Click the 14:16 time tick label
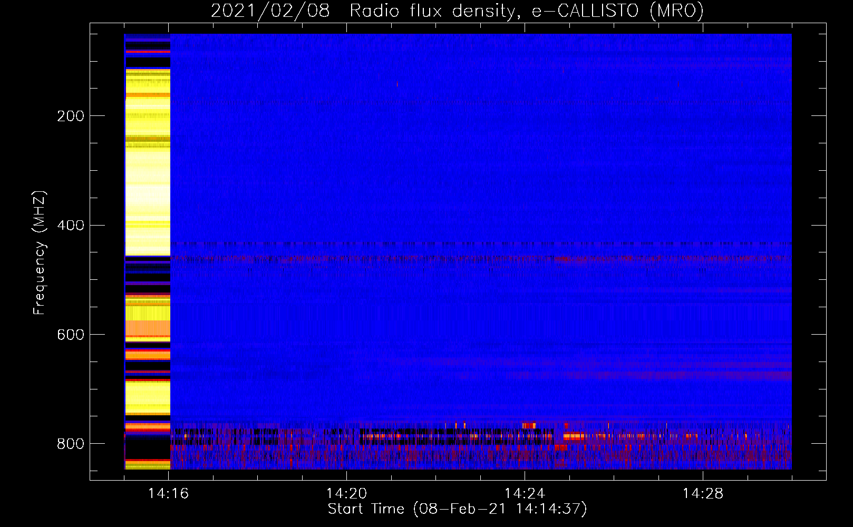The height and width of the screenshot is (527, 853). (168, 494)
